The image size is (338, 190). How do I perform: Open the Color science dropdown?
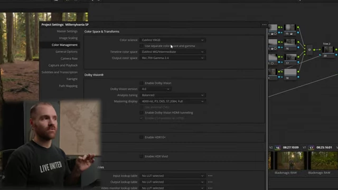pyautogui.click(x=173, y=40)
